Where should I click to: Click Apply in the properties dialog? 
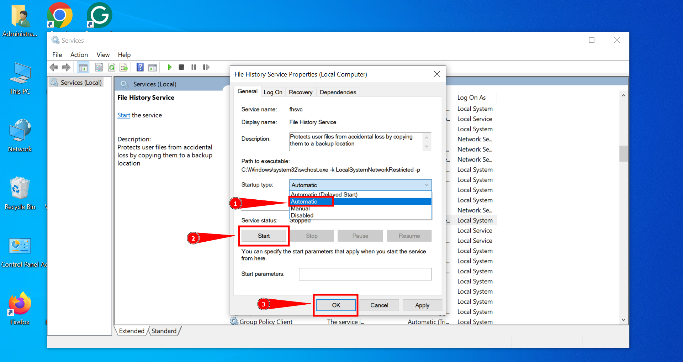[x=422, y=305]
